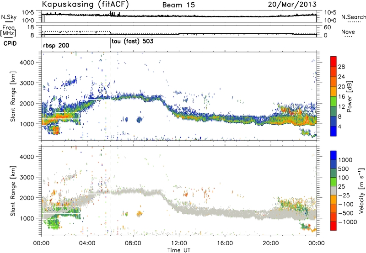Click the 'N.Sky' legend label
The image size is (366, 253).
9,17
